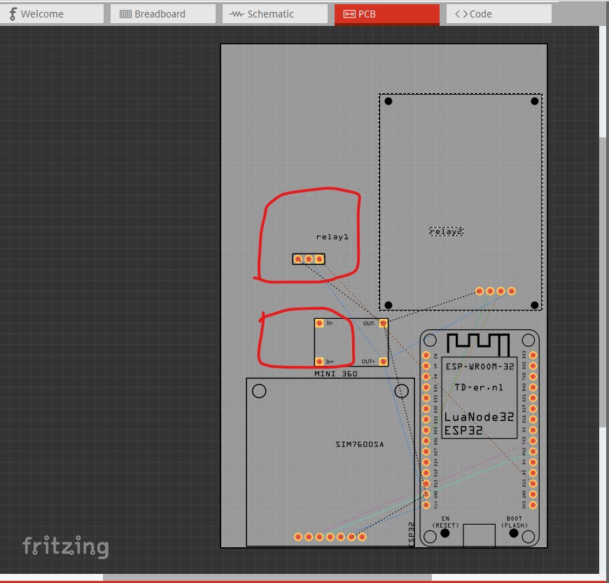This screenshot has width=609, height=583.
Task: Click the TD-er.nl text on ESP32
Action: coord(479,387)
